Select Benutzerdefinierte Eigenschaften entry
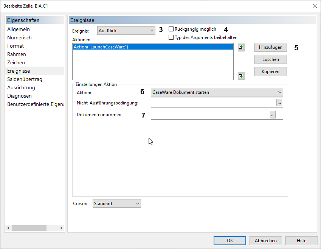321x249 pixels. tap(35, 104)
